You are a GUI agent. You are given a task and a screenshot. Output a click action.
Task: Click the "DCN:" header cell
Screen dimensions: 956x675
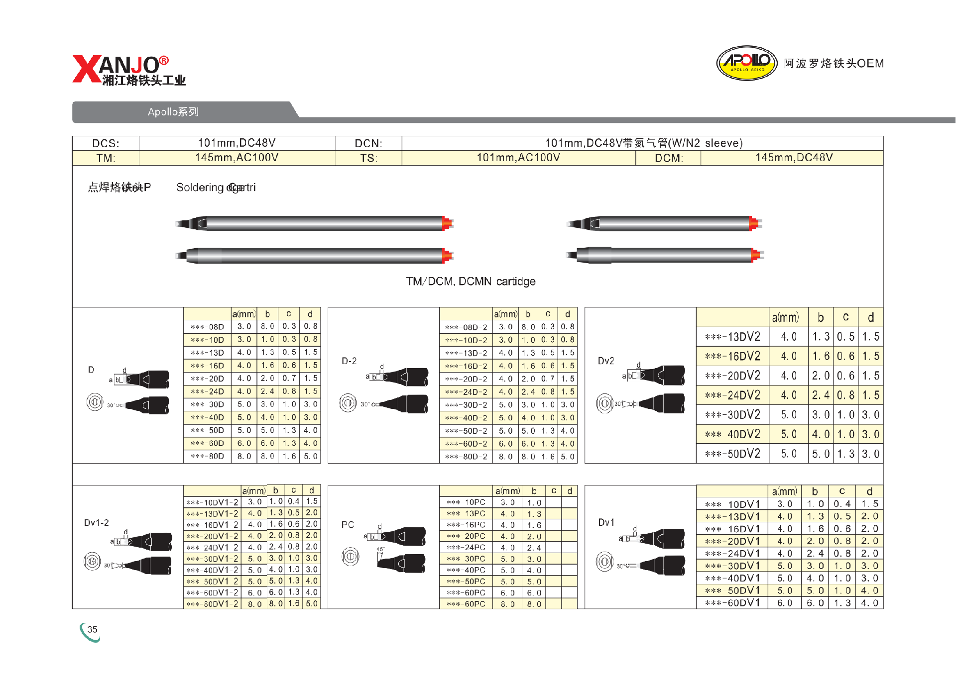368,143
